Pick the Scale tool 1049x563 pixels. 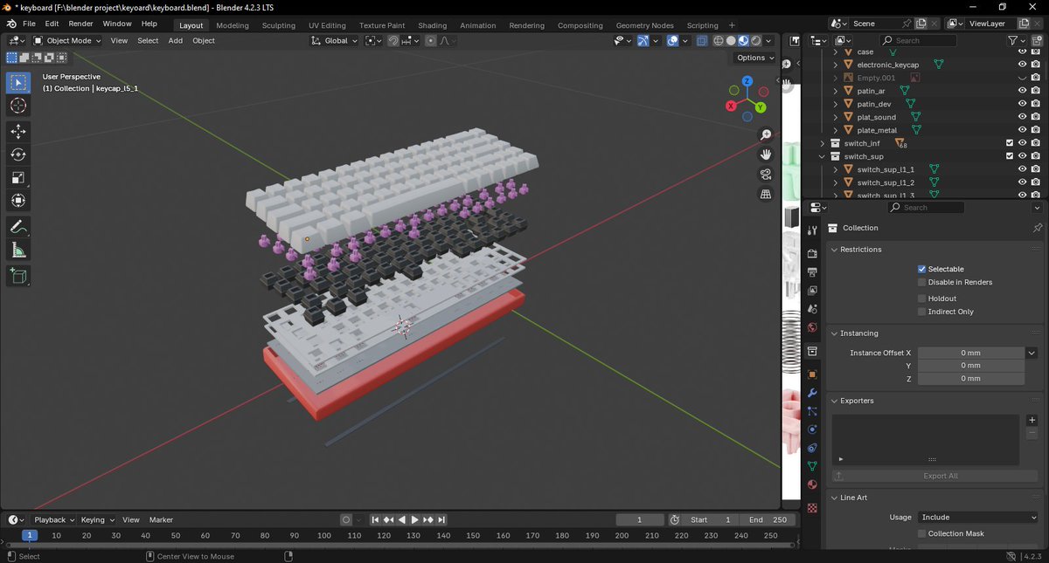click(18, 178)
